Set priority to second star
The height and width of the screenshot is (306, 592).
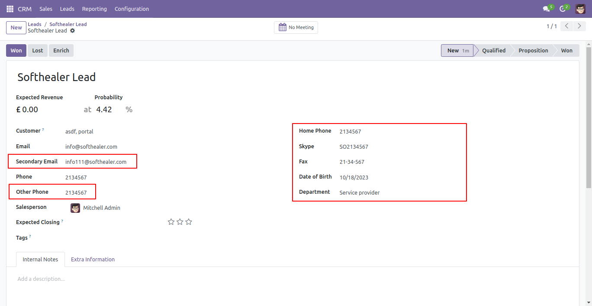tap(180, 222)
